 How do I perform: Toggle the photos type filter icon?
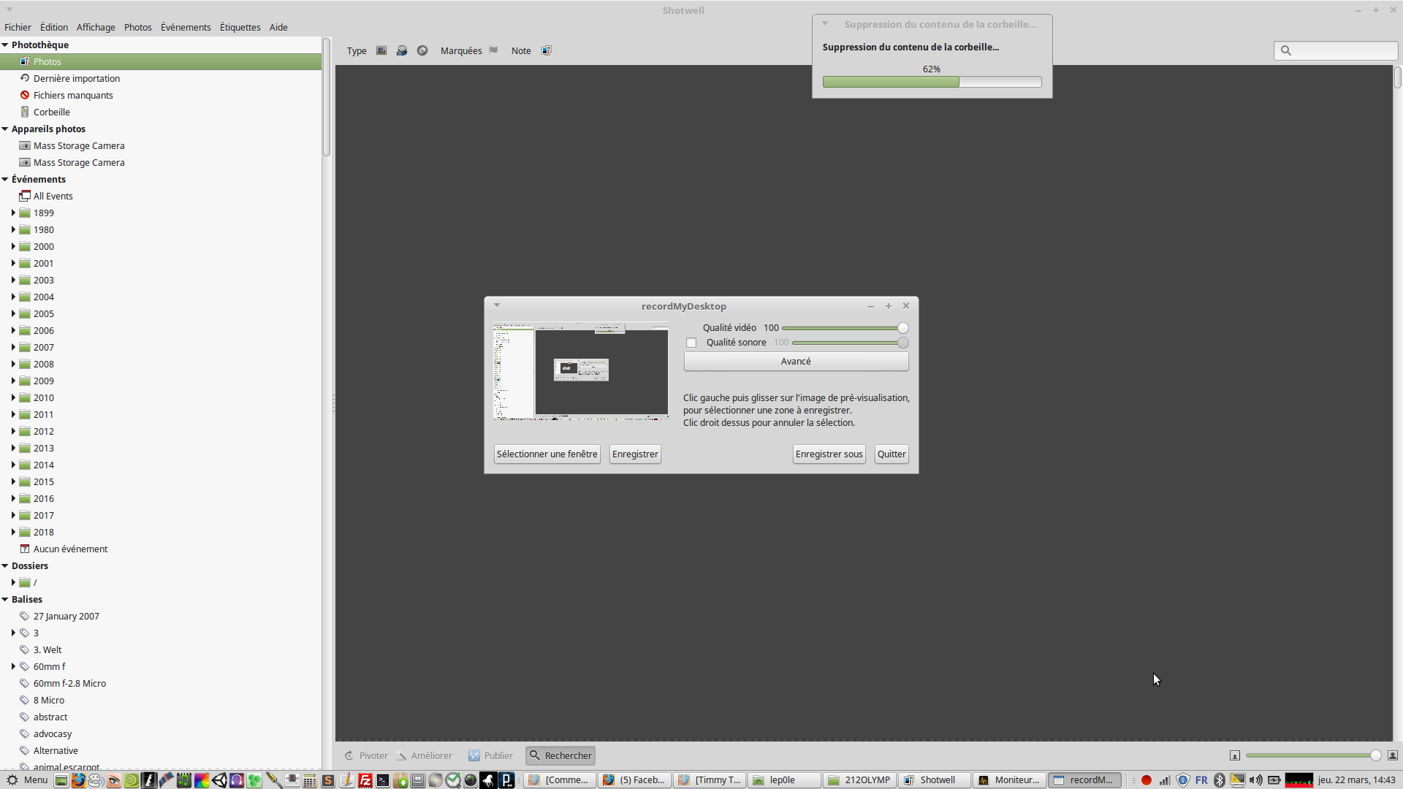pos(381,50)
